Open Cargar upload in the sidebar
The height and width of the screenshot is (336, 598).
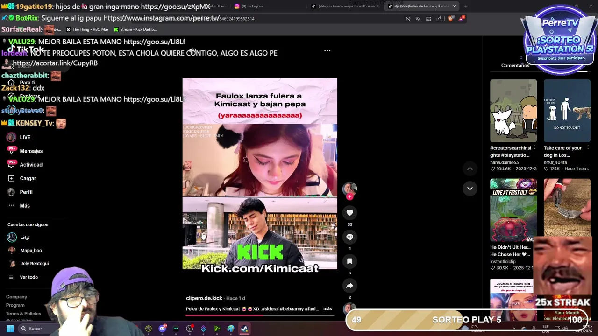[x=28, y=178]
